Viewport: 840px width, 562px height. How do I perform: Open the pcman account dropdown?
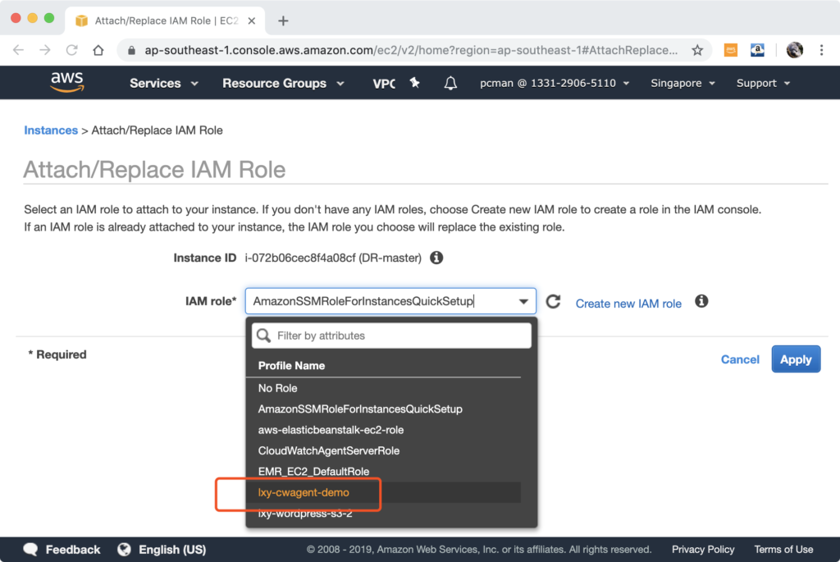point(555,83)
